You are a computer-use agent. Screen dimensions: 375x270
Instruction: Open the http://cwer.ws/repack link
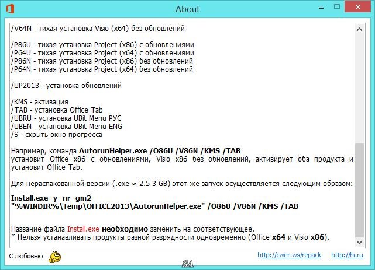(x=289, y=255)
